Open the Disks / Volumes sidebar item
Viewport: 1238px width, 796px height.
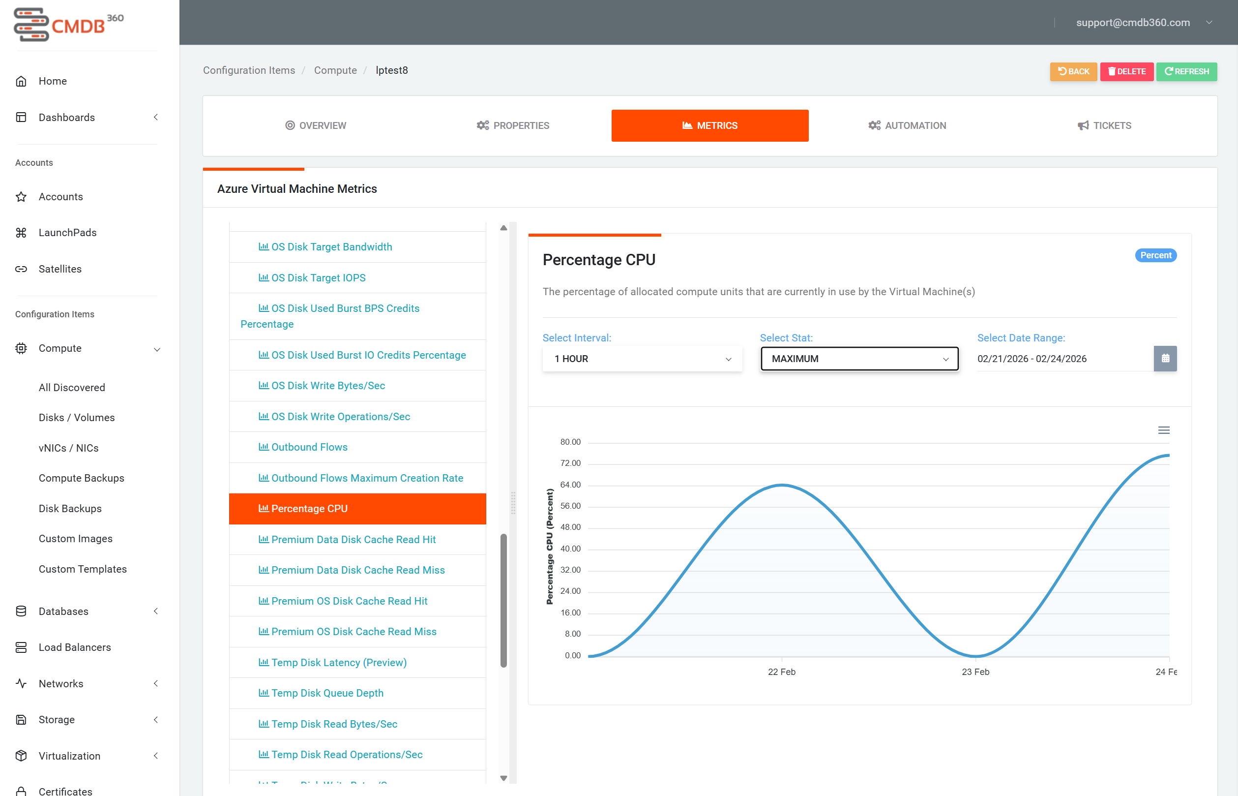[x=76, y=417]
